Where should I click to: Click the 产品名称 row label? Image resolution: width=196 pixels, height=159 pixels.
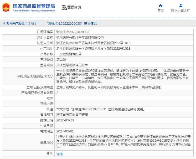(47, 54)
